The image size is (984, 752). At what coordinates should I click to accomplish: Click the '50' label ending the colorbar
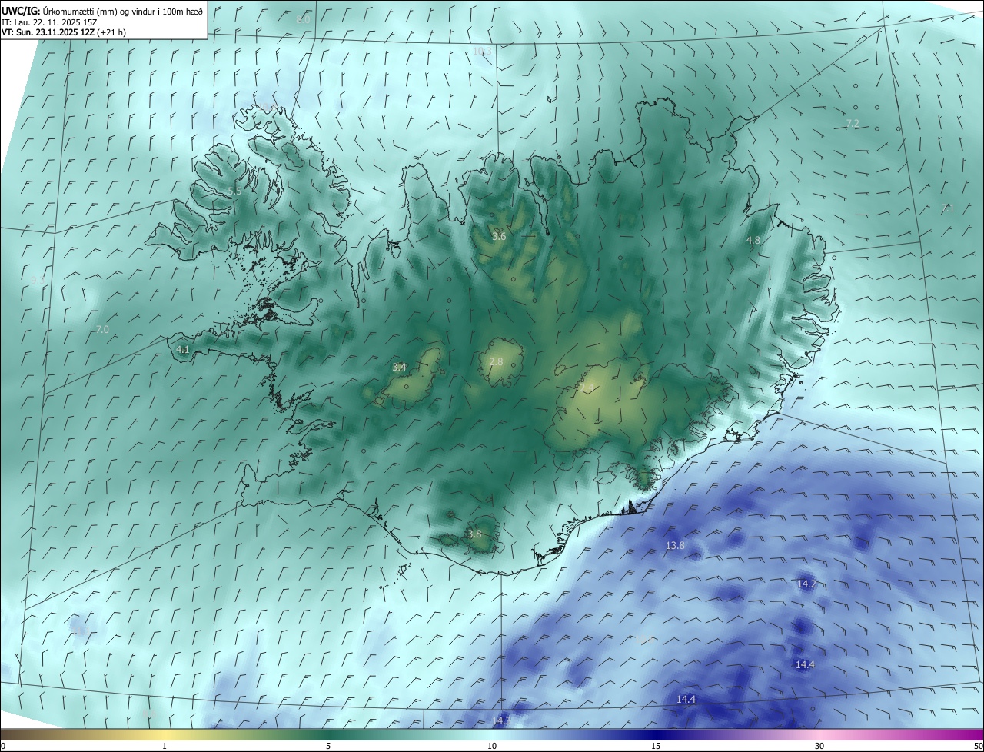click(x=977, y=746)
